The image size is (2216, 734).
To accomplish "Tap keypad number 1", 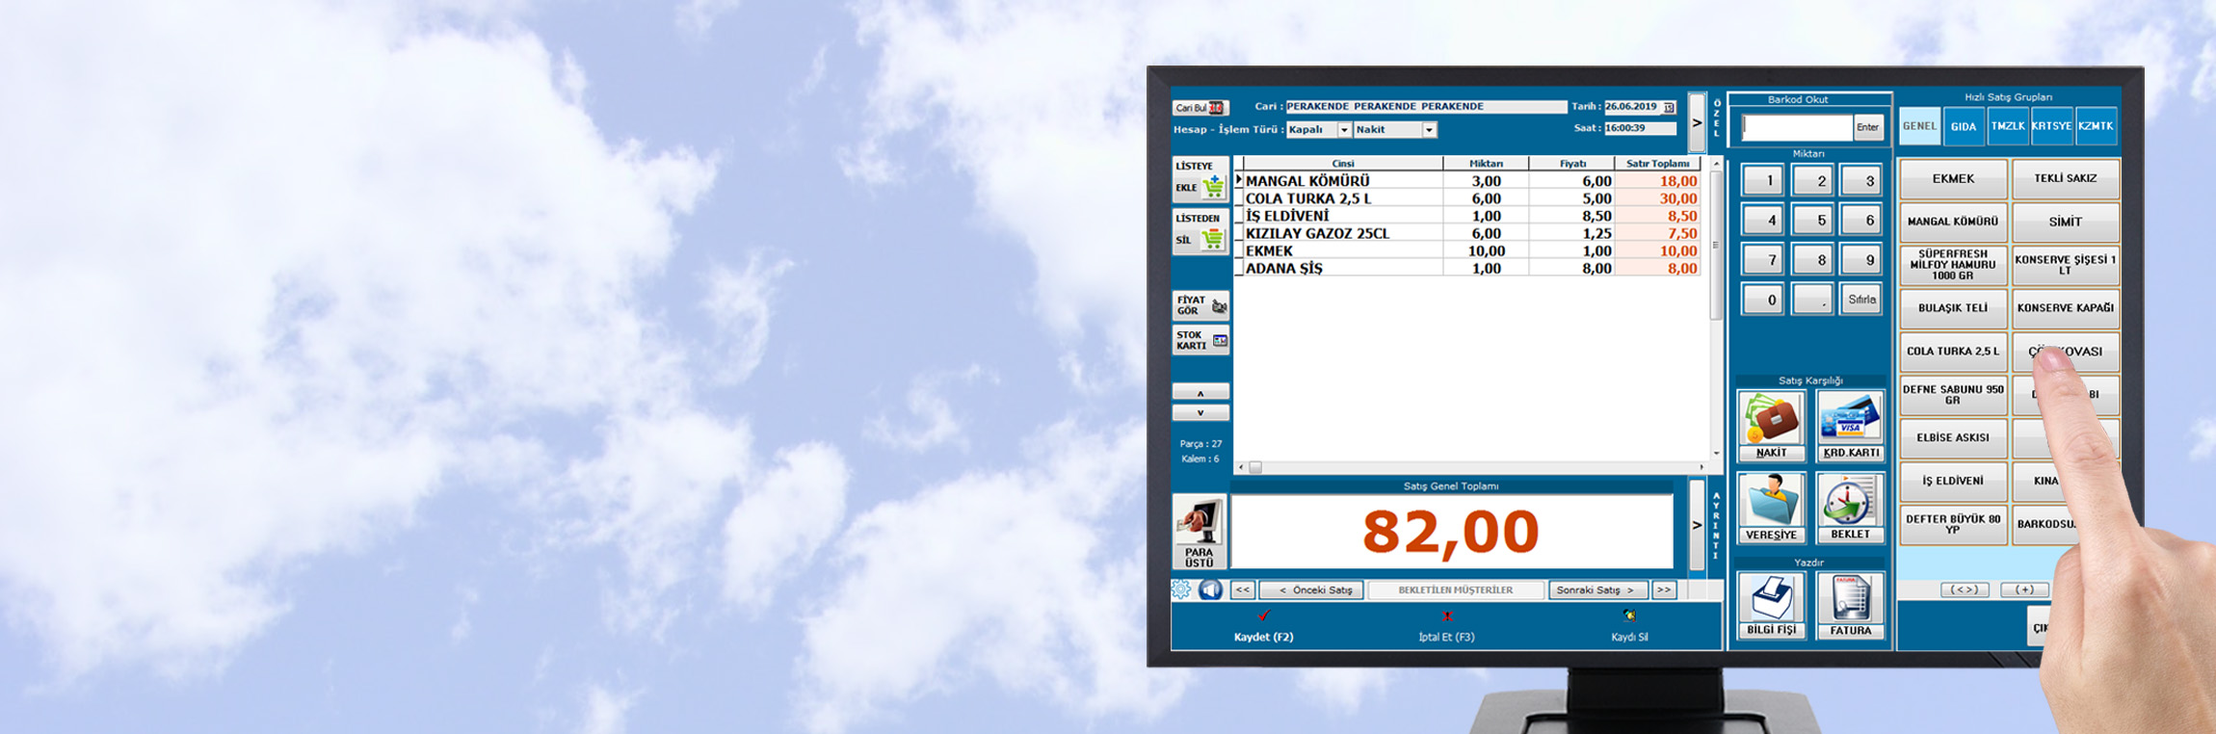I will tap(1763, 181).
